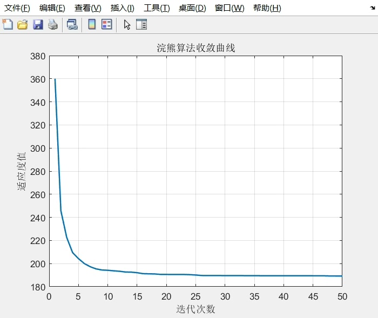Open the Property Inspector icon

141,24
